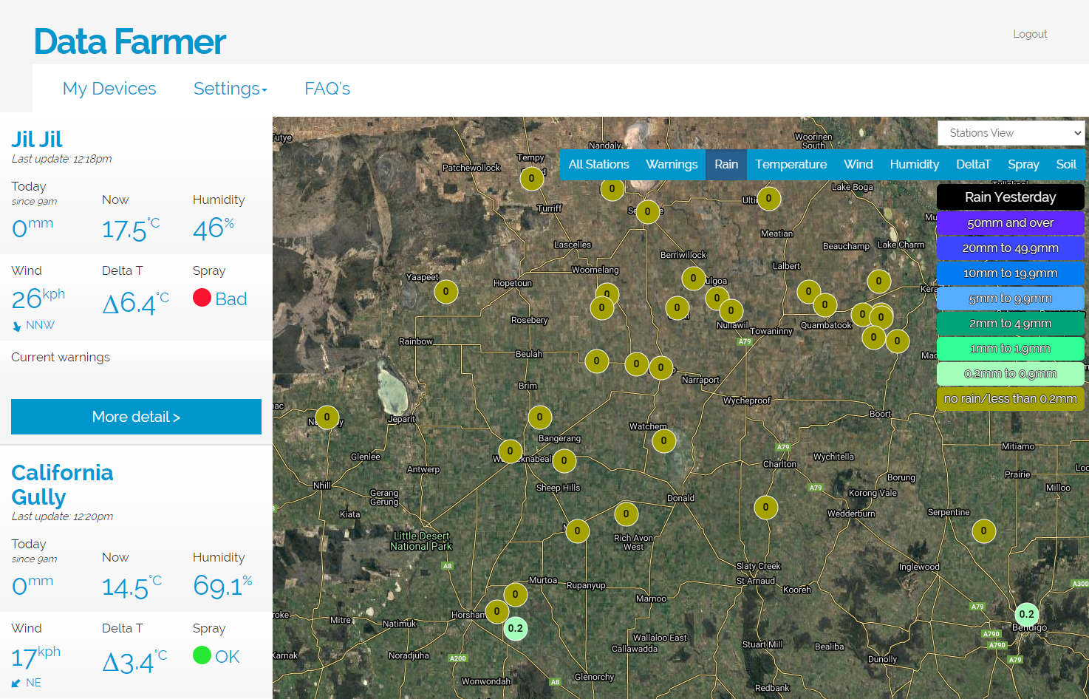1089x699 pixels.
Task: Open the My Devices page
Action: (109, 89)
